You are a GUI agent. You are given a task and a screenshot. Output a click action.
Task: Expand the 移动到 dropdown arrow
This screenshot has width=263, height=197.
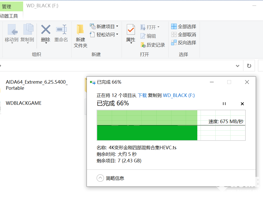[12, 43]
